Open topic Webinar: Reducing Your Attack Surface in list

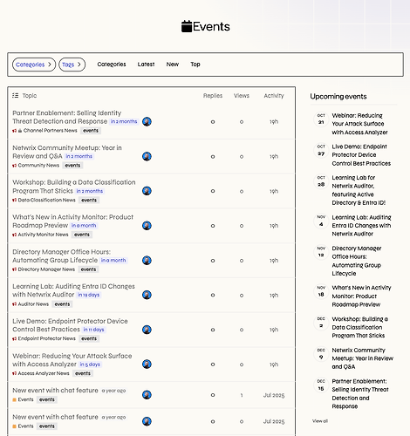pyautogui.click(x=72, y=360)
